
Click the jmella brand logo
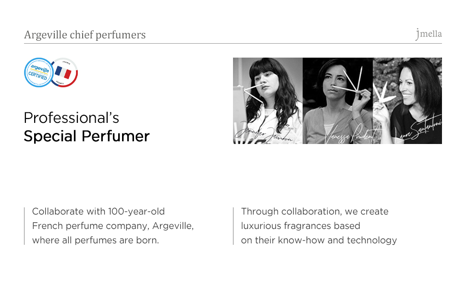pyautogui.click(x=429, y=34)
